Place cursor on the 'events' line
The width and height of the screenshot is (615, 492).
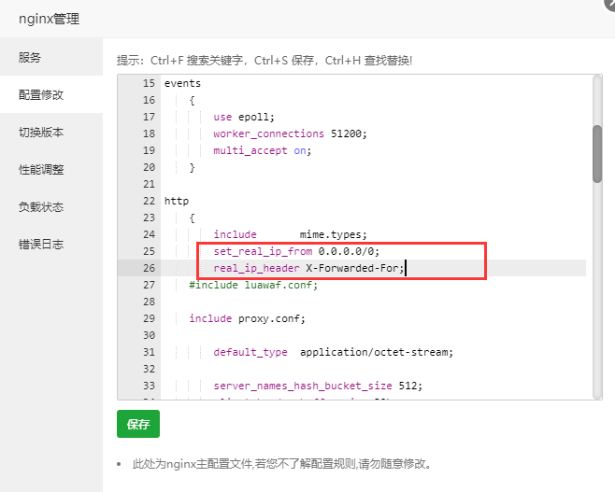(x=183, y=83)
